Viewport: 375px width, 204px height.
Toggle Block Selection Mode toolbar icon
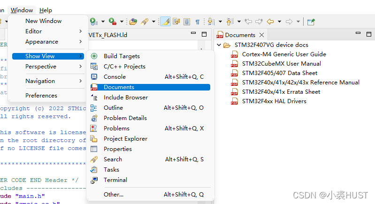(187, 22)
